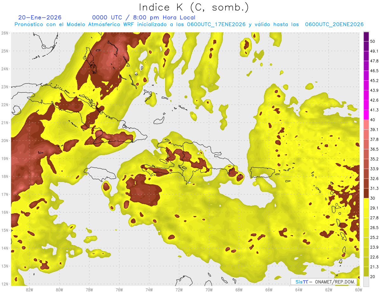Click the '0000 UTC / 8:00 pm Hora Local' time label
This screenshot has height=294, width=381.
[x=144, y=18]
